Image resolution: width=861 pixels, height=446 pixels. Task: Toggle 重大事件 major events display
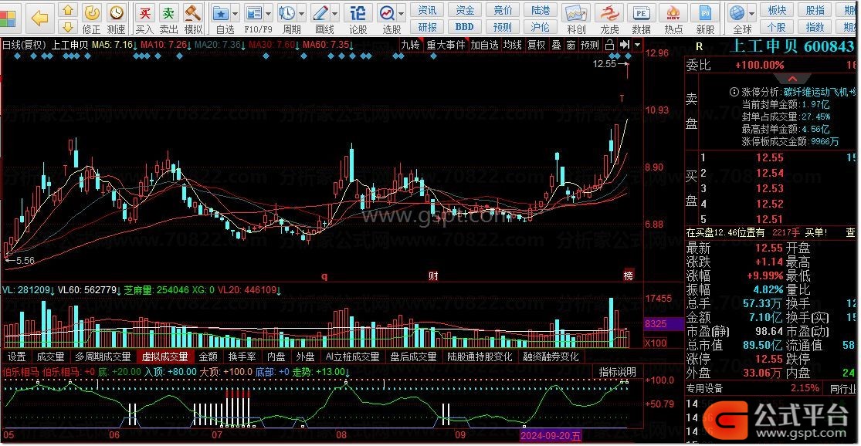446,45
